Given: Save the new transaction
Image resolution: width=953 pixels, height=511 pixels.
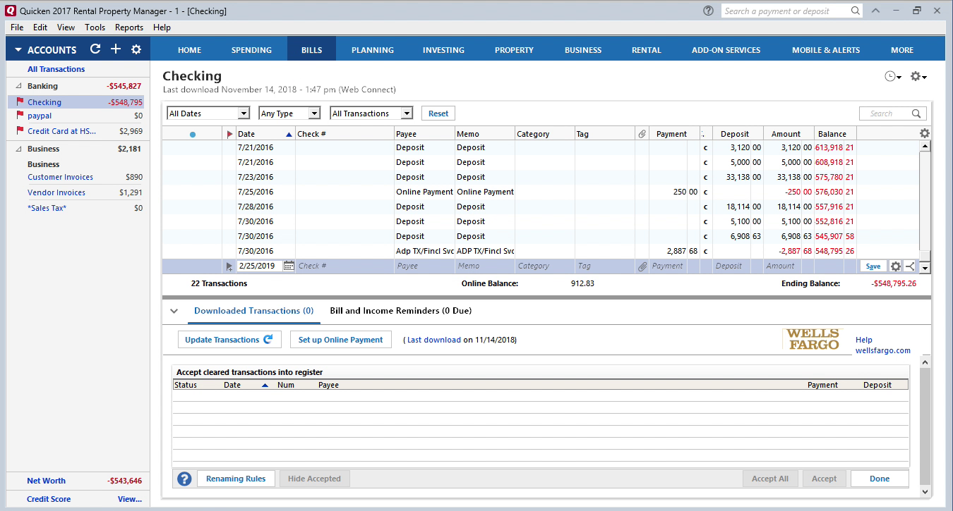Looking at the screenshot, I should (873, 266).
